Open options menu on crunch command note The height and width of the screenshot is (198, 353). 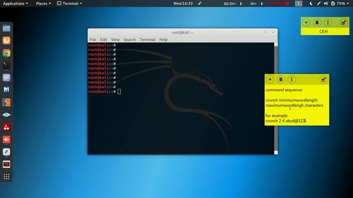click(x=292, y=79)
